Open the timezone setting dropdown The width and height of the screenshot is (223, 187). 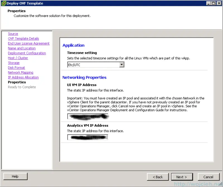click(96, 65)
